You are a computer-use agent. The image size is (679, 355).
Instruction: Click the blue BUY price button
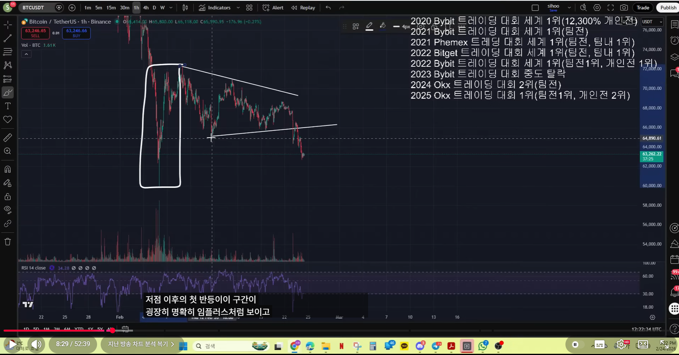point(77,33)
